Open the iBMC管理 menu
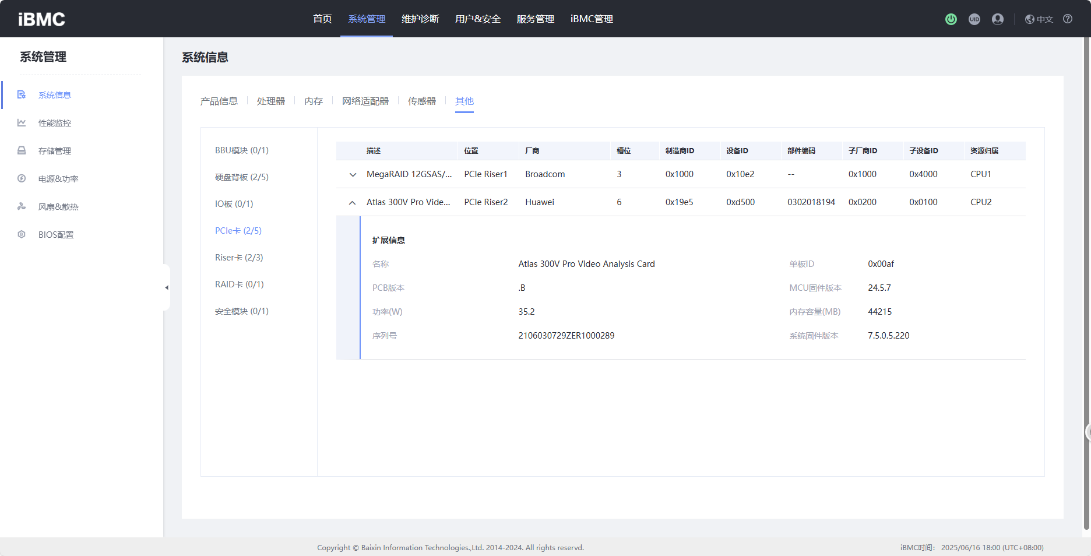 pyautogui.click(x=592, y=19)
